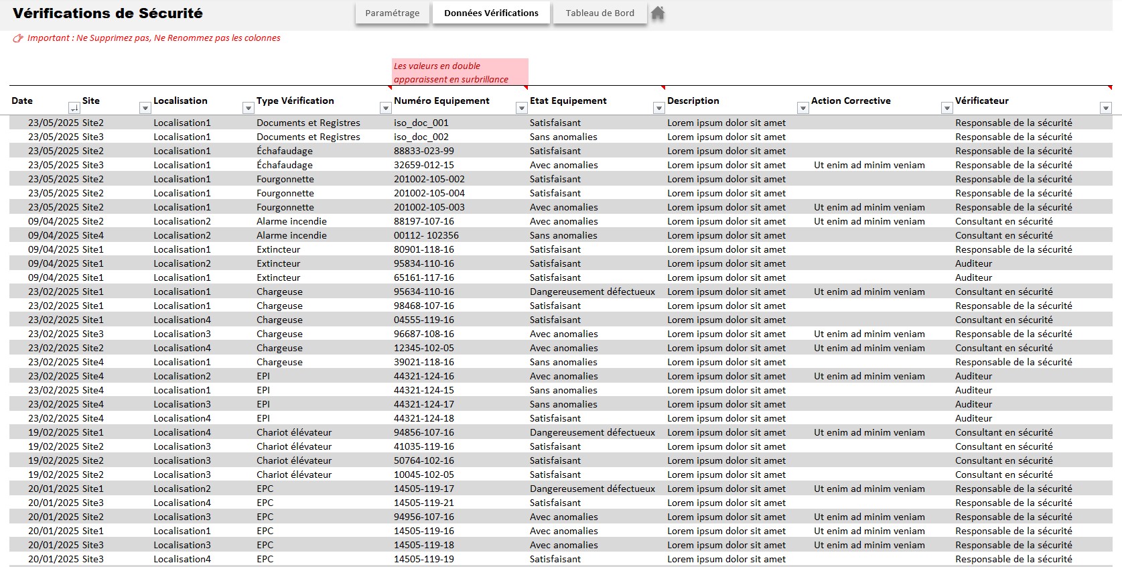Open the Numéro Equipement filter dropdown

click(521, 108)
